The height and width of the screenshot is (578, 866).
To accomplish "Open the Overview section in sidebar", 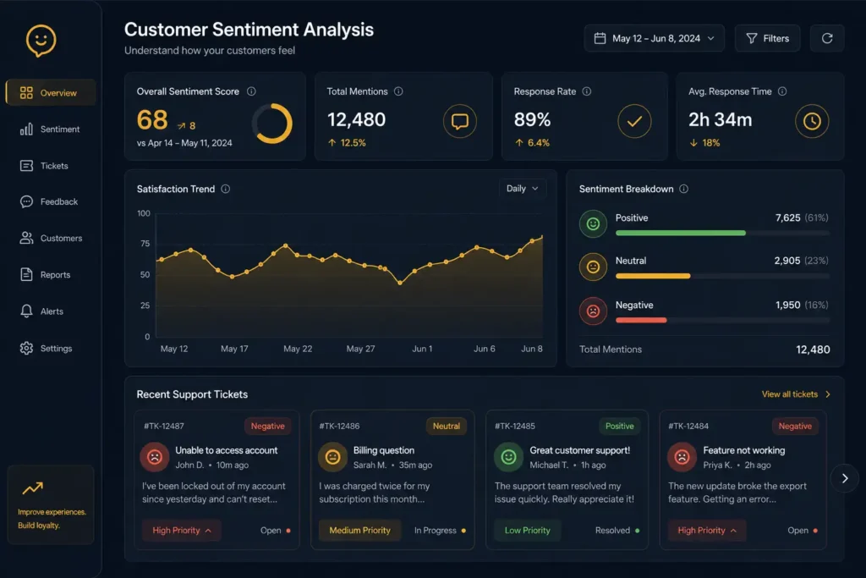I will pos(50,93).
